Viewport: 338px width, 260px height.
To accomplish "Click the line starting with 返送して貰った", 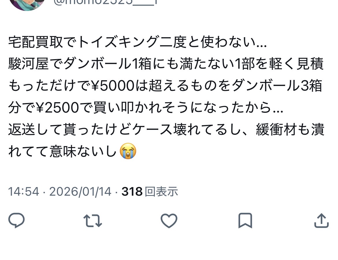I will (166, 130).
